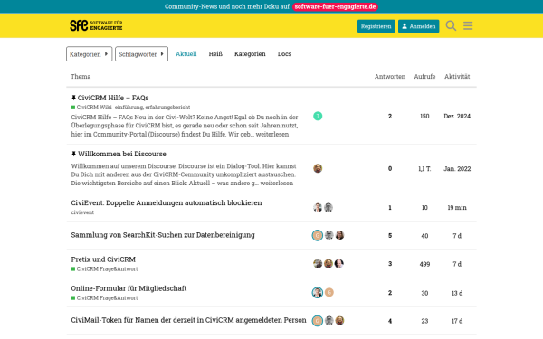Click the 499 views count of Pretix topic

tap(424, 264)
